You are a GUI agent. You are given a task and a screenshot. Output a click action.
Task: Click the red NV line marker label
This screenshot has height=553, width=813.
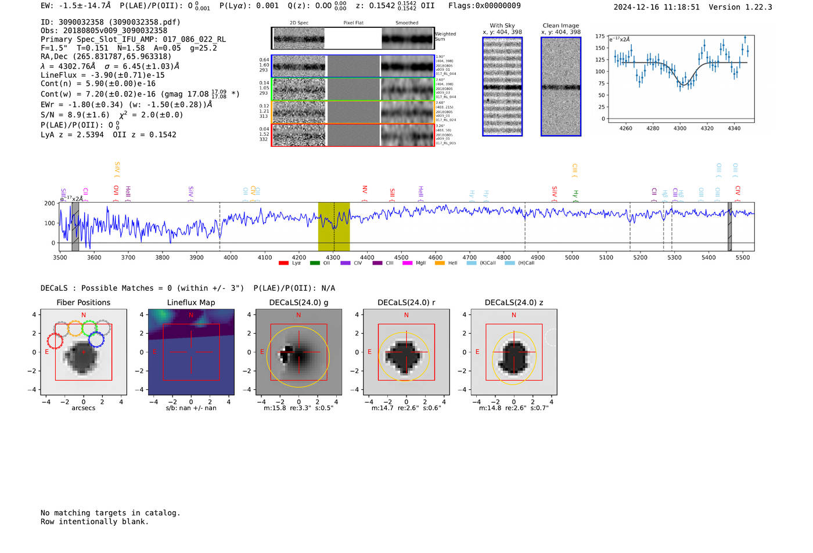click(x=365, y=190)
